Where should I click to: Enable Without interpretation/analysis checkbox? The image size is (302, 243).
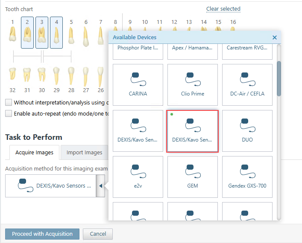point(9,102)
